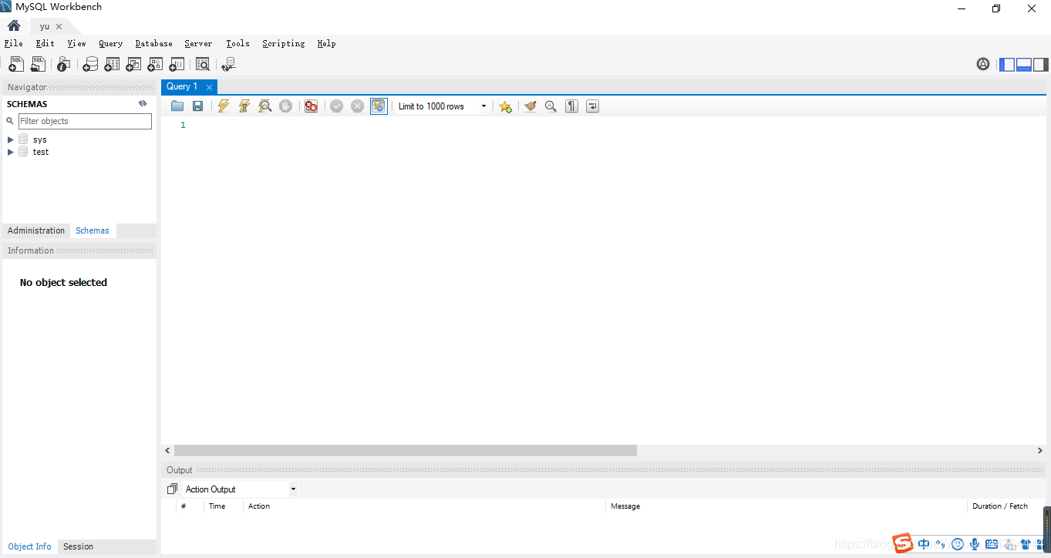
Task: Create a new view icon
Action: [134, 65]
